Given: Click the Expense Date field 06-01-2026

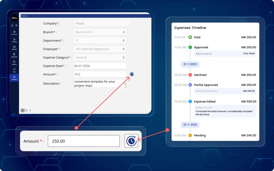Looking at the screenshot, I should (x=100, y=66).
